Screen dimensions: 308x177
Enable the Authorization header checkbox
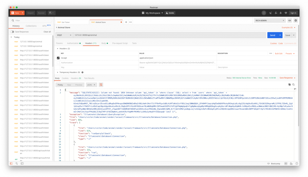point(58,63)
